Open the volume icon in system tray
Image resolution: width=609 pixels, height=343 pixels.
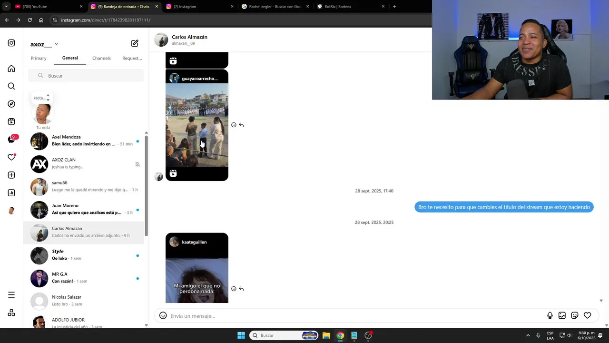pyautogui.click(x=570, y=335)
